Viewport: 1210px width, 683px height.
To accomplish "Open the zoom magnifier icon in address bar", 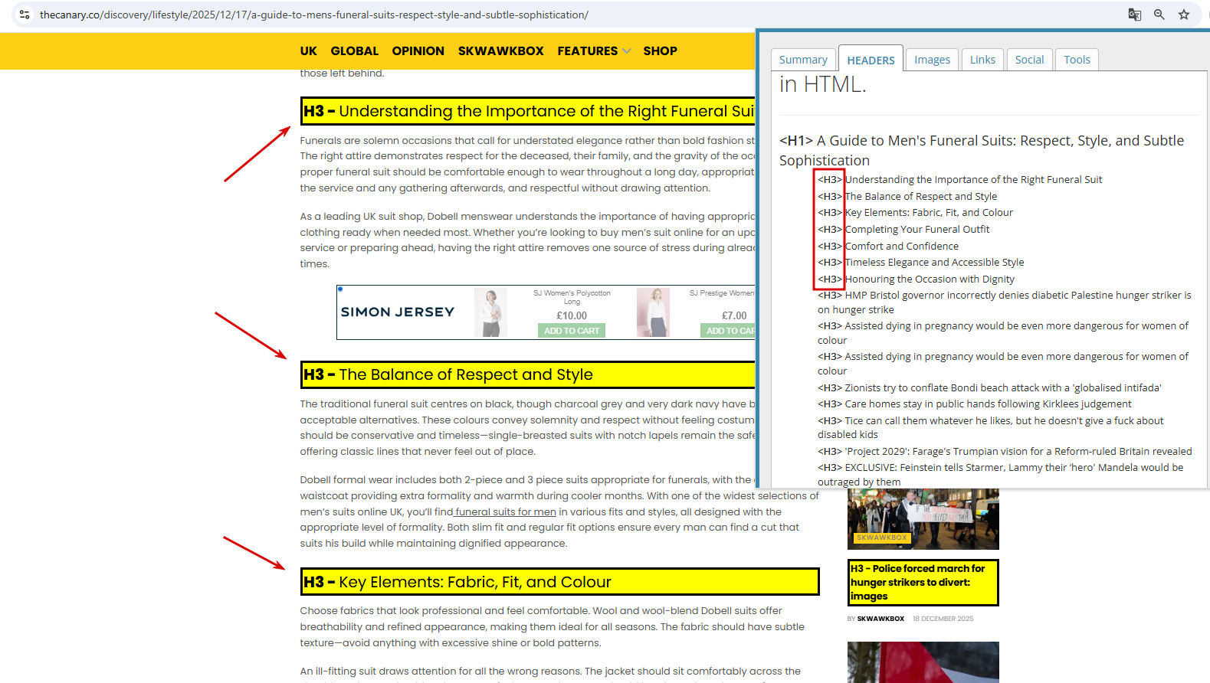I will pyautogui.click(x=1159, y=15).
